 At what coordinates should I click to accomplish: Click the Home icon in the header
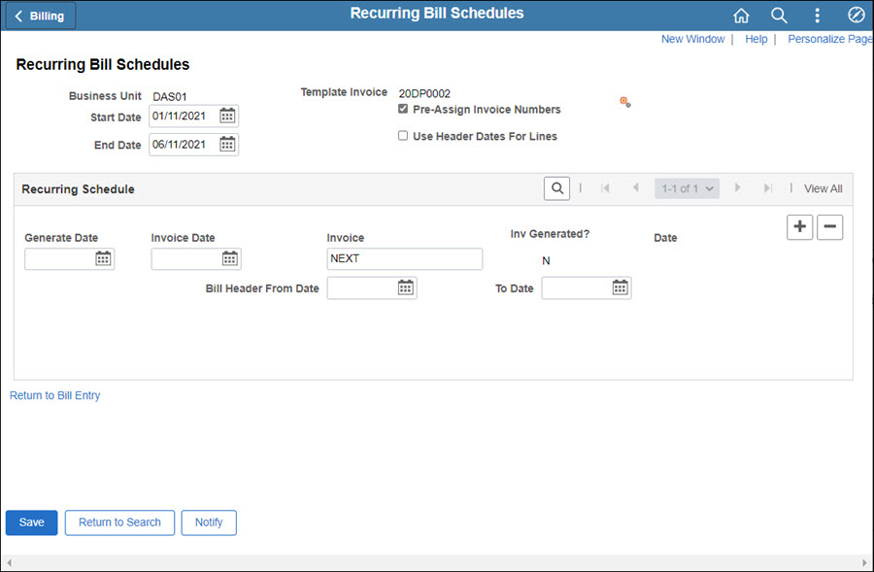[x=741, y=15]
